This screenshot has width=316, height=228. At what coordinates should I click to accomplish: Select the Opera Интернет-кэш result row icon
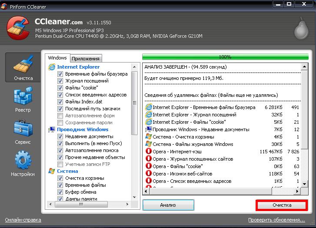[149, 152]
